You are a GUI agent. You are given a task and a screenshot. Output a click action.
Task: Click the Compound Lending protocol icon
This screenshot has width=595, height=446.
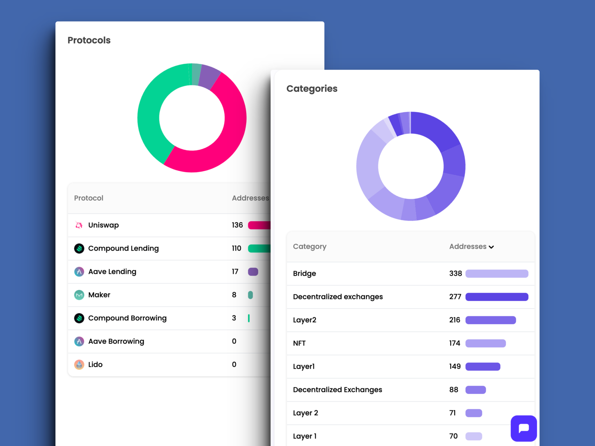(x=79, y=248)
